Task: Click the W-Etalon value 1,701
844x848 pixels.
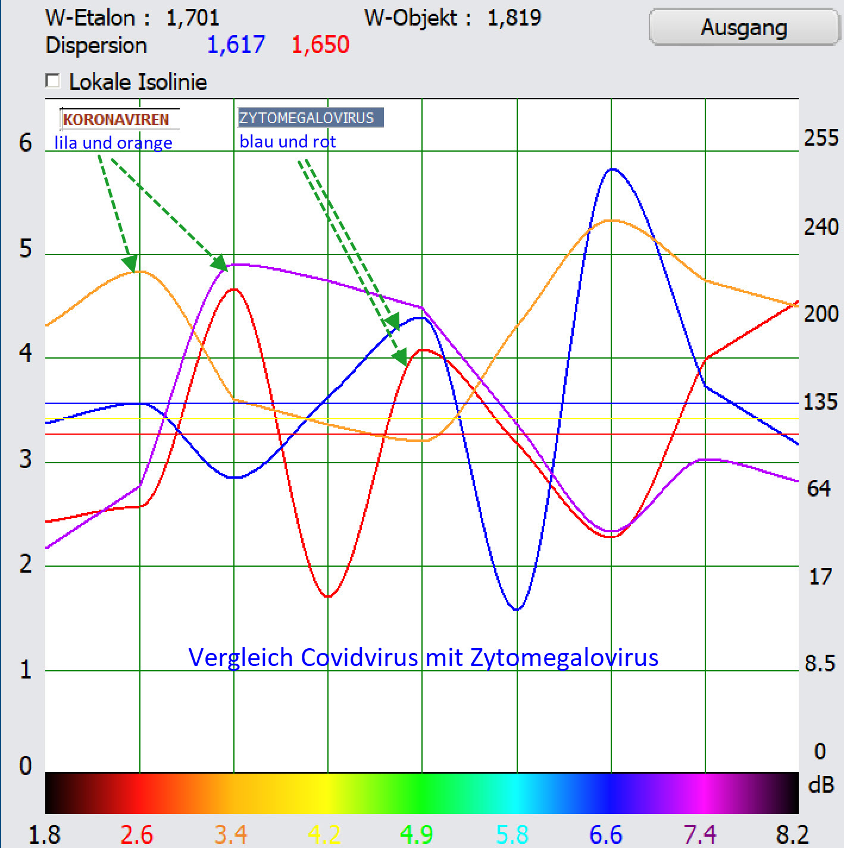Action: [x=192, y=18]
